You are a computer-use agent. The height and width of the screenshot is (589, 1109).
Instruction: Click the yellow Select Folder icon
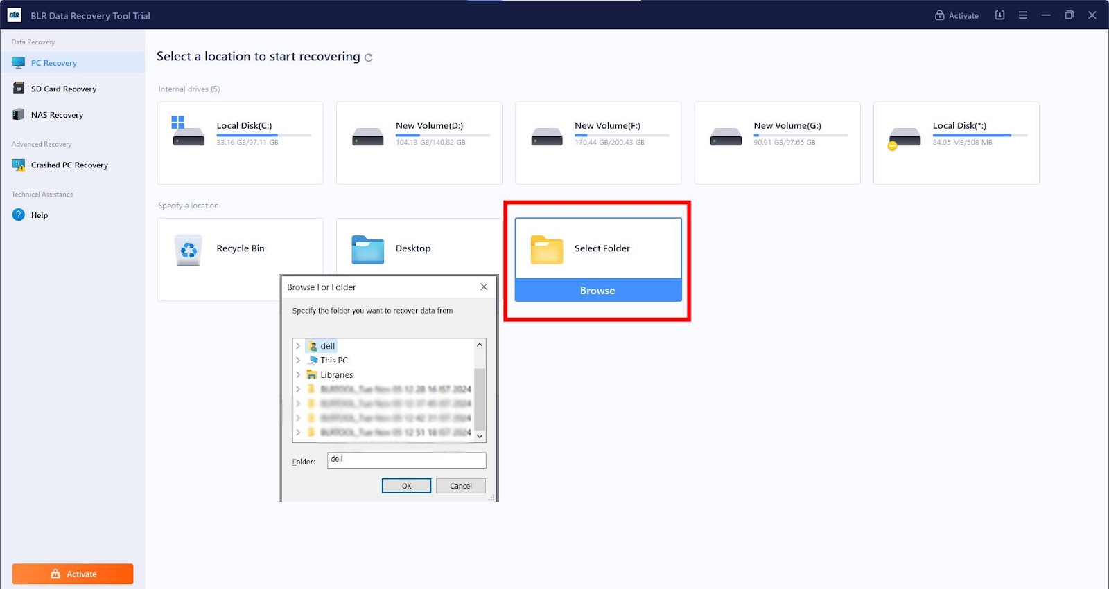(547, 250)
